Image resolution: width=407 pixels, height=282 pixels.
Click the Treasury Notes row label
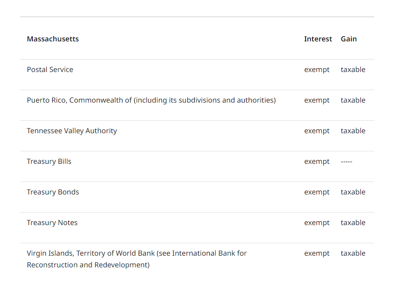(52, 222)
